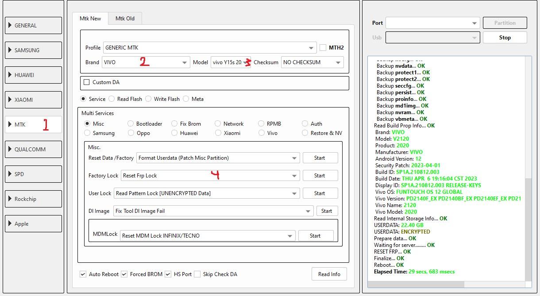The image size is (540, 296).
Task: Enable the Custom DA checkbox
Action: (87, 82)
